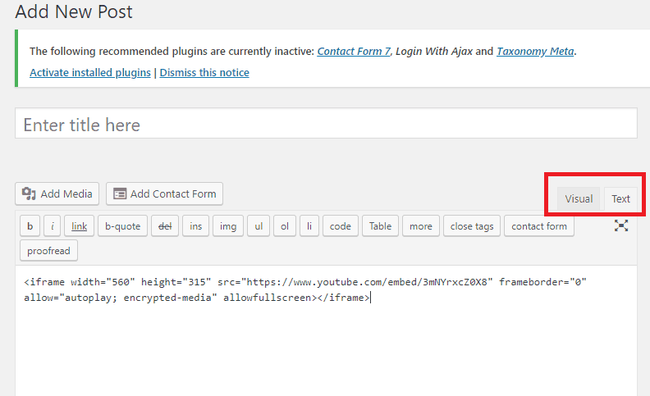Click the Add Media button
This screenshot has height=396, width=650.
coord(57,193)
